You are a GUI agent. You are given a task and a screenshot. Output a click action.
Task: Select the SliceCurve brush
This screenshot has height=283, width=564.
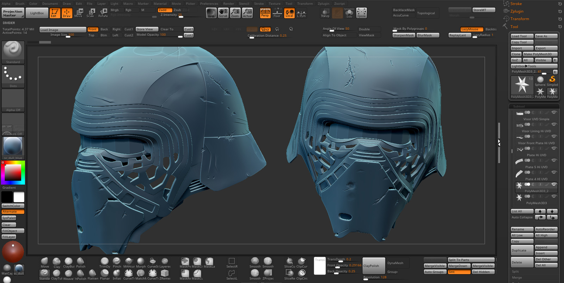[x=289, y=263]
